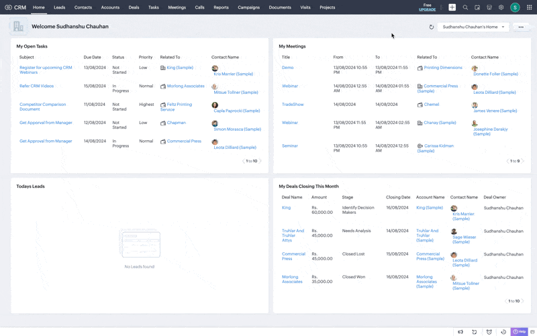Open the sticky notes icon in bottom bar
The image size is (537, 336).
pos(475,332)
